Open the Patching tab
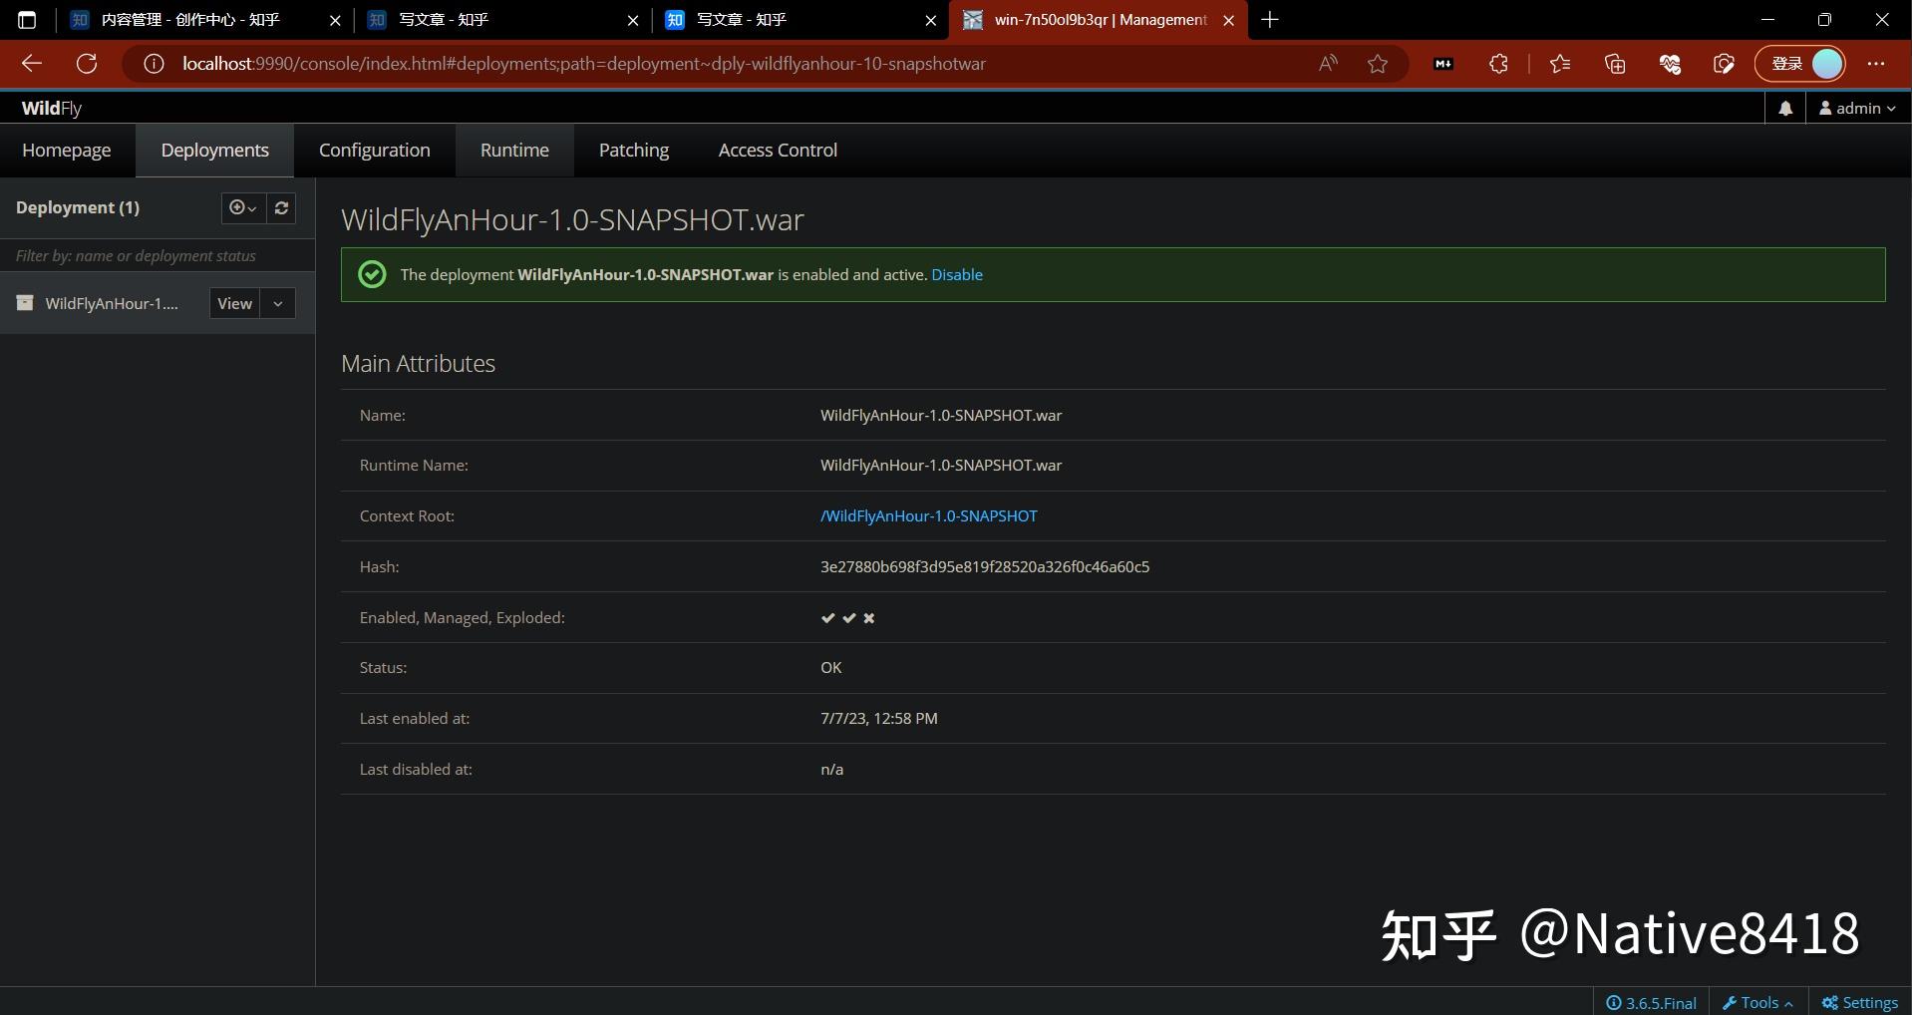1912x1015 pixels. click(634, 151)
